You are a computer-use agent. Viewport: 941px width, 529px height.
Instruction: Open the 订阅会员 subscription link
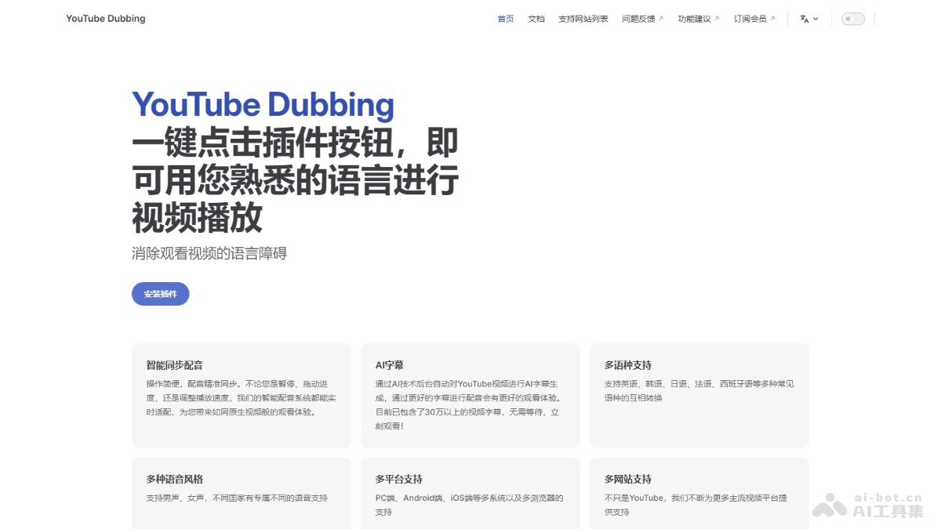point(750,18)
